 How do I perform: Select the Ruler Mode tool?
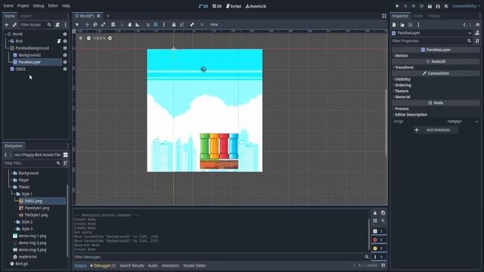(x=138, y=25)
